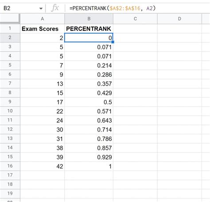Open the Name Box dropdown arrow
The width and height of the screenshot is (210, 202).
[41, 8]
